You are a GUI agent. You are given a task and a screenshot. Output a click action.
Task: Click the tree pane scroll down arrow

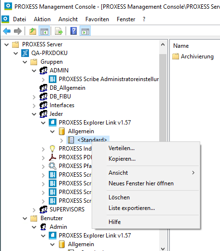click(163, 249)
